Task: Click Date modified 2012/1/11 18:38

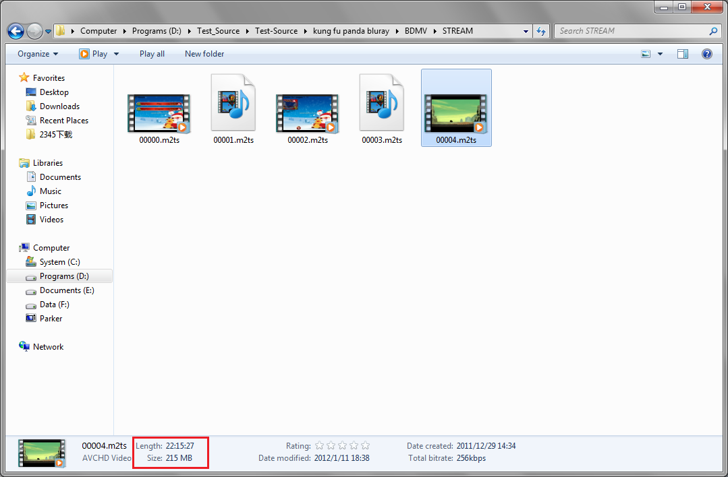Action: pos(342,458)
